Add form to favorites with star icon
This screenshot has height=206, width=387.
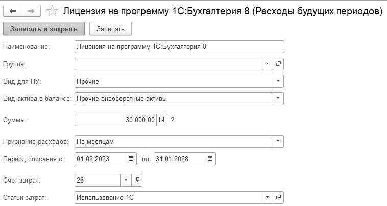[52, 10]
